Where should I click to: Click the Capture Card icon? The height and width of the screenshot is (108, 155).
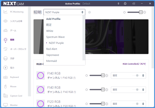[5, 96]
